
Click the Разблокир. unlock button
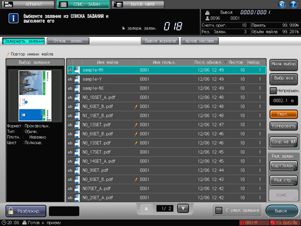(26, 211)
